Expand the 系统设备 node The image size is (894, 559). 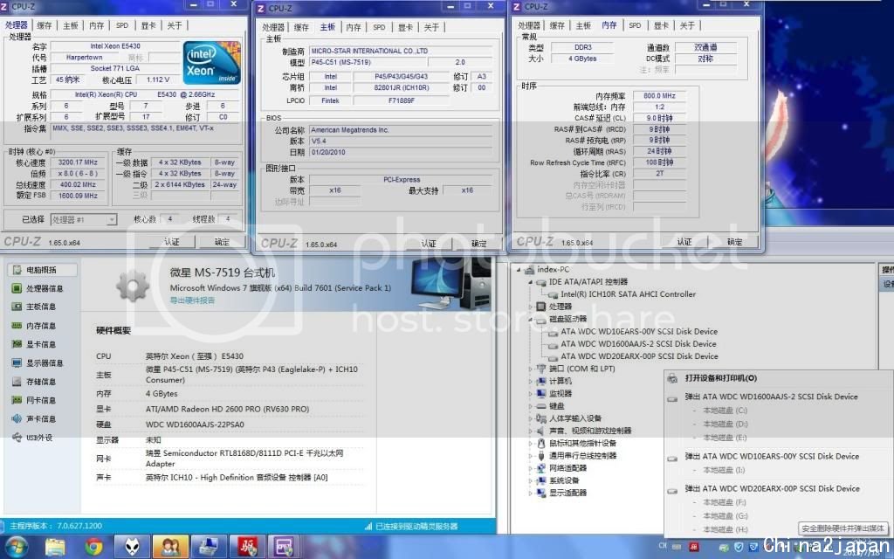[530, 480]
